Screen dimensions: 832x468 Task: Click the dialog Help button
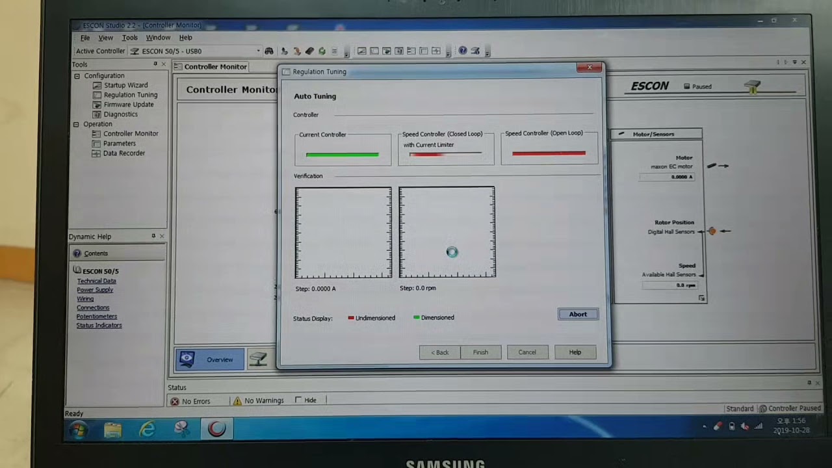[x=575, y=352]
